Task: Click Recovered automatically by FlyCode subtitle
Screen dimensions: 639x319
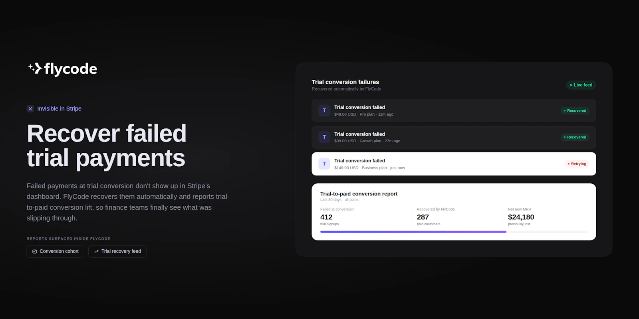Action: click(346, 89)
